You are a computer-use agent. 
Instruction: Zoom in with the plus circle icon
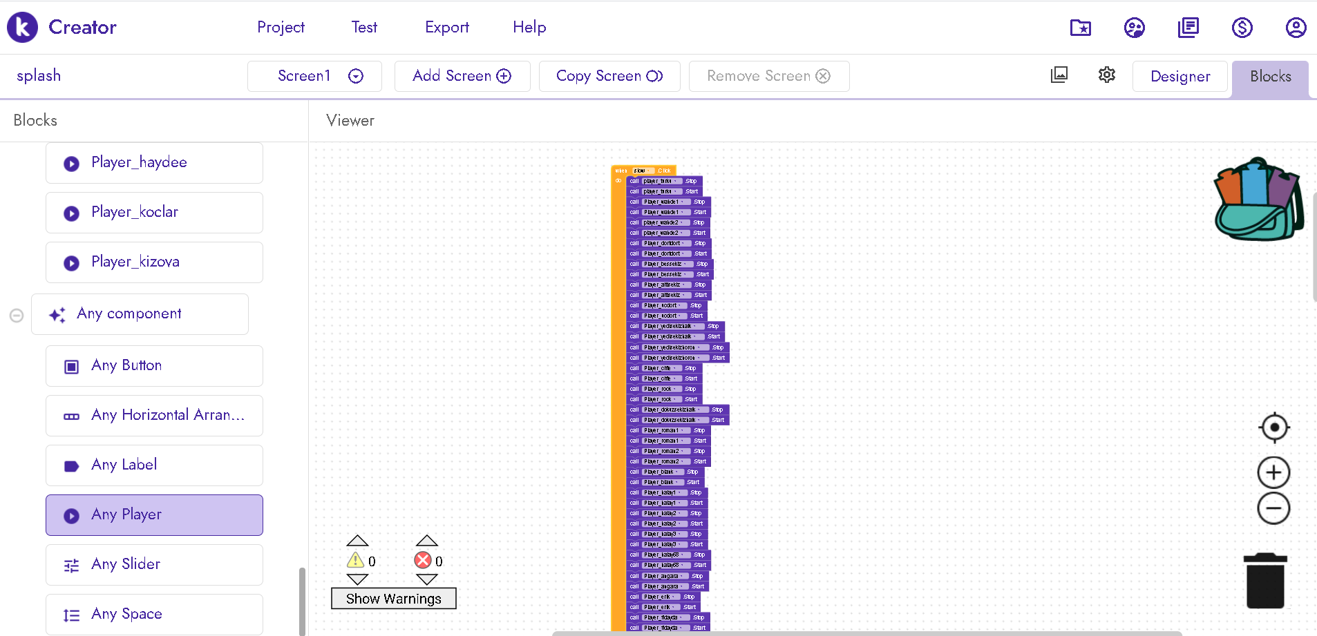tap(1273, 473)
